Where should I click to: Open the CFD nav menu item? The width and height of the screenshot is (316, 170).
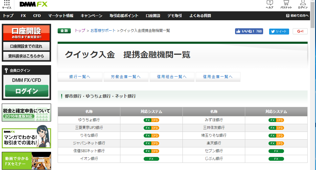pyautogui.click(x=37, y=16)
